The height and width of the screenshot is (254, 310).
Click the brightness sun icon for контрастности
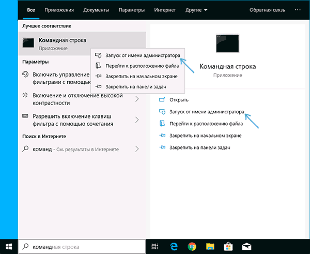pyautogui.click(x=25, y=95)
